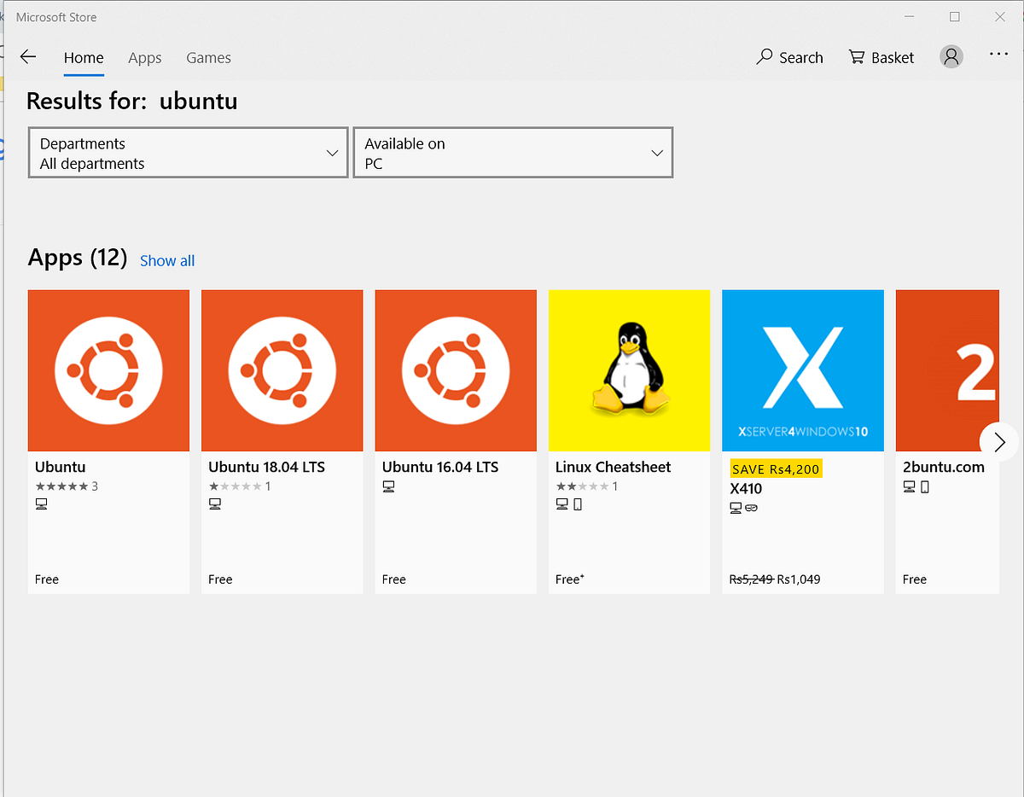
Task: Click the SAVE Rs4,200 badge on X410
Action: tap(777, 468)
